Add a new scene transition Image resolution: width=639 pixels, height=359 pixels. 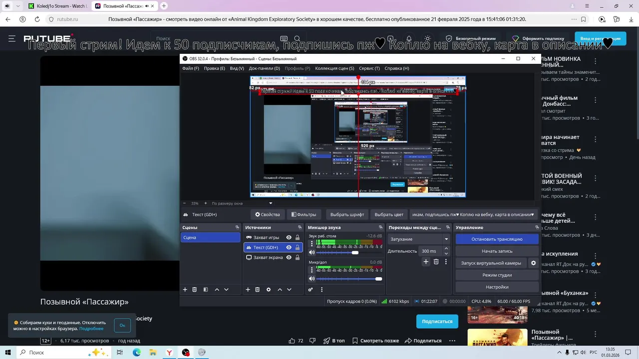pyautogui.click(x=426, y=262)
